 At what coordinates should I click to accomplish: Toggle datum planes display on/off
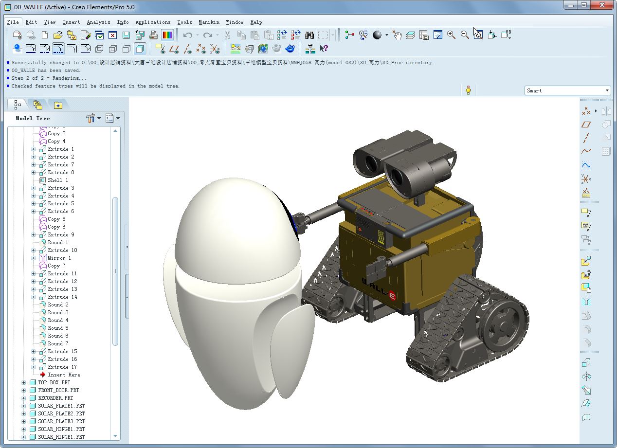(174, 49)
